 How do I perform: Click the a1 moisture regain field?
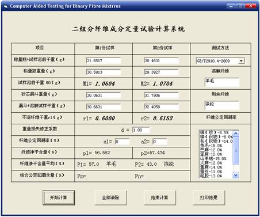click(123, 142)
